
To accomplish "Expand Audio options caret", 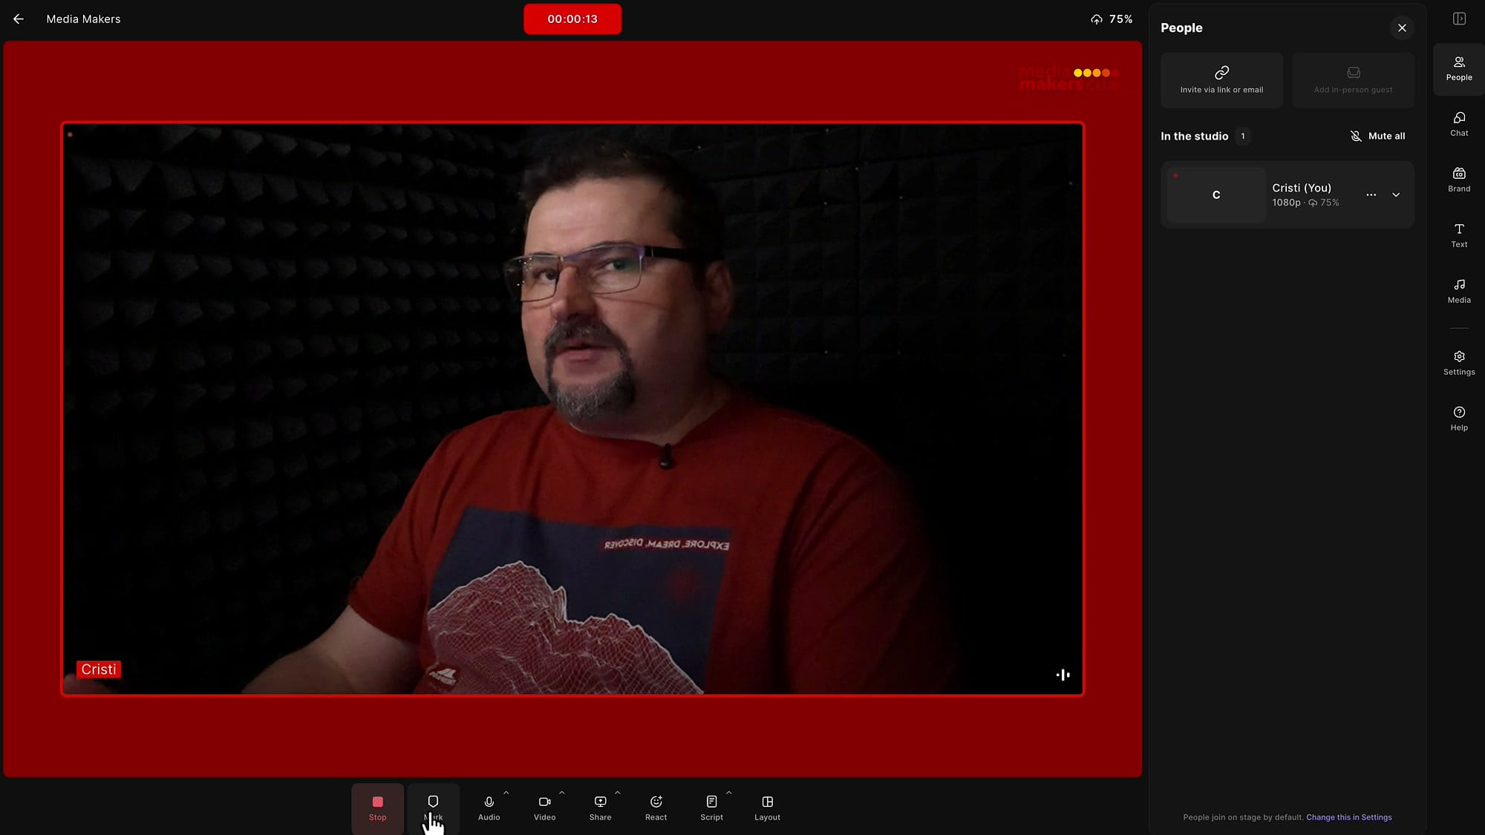I will [x=506, y=793].
